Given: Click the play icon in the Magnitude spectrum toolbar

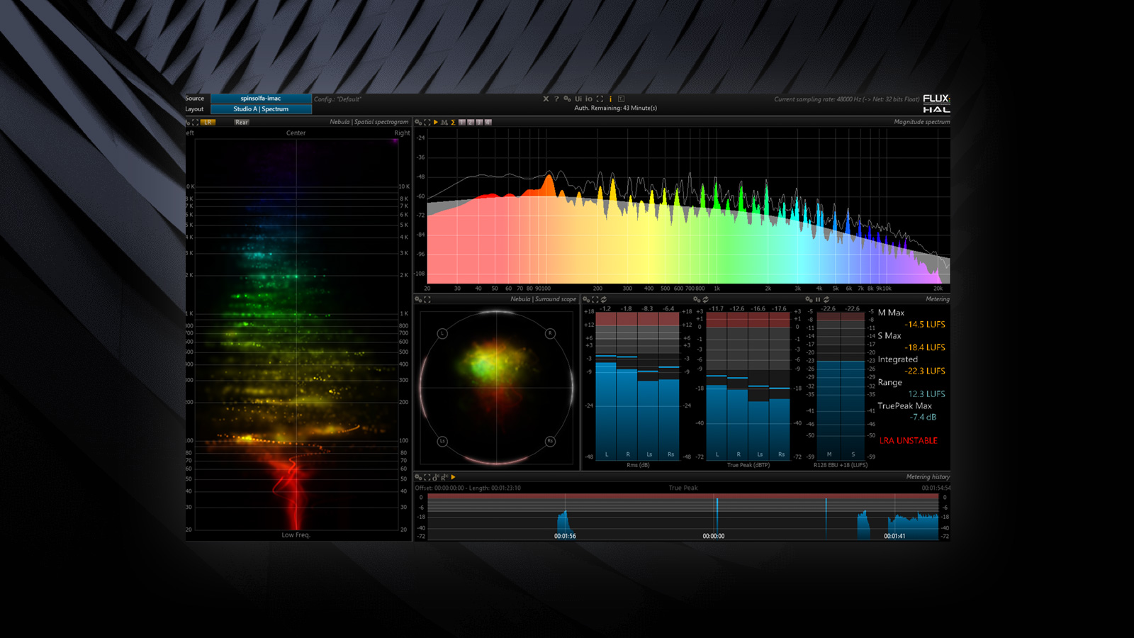Looking at the screenshot, I should pos(436,122).
